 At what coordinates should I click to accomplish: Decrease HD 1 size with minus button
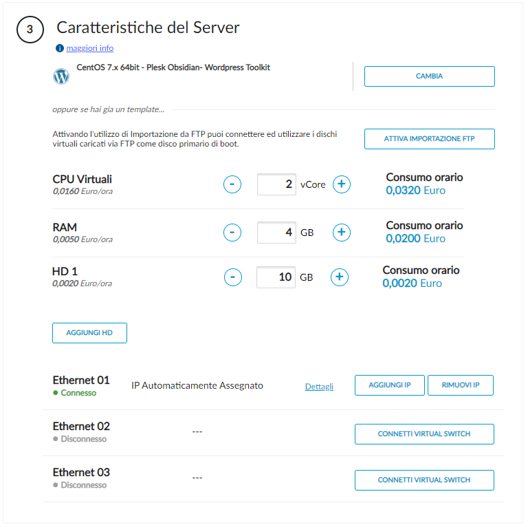click(233, 277)
